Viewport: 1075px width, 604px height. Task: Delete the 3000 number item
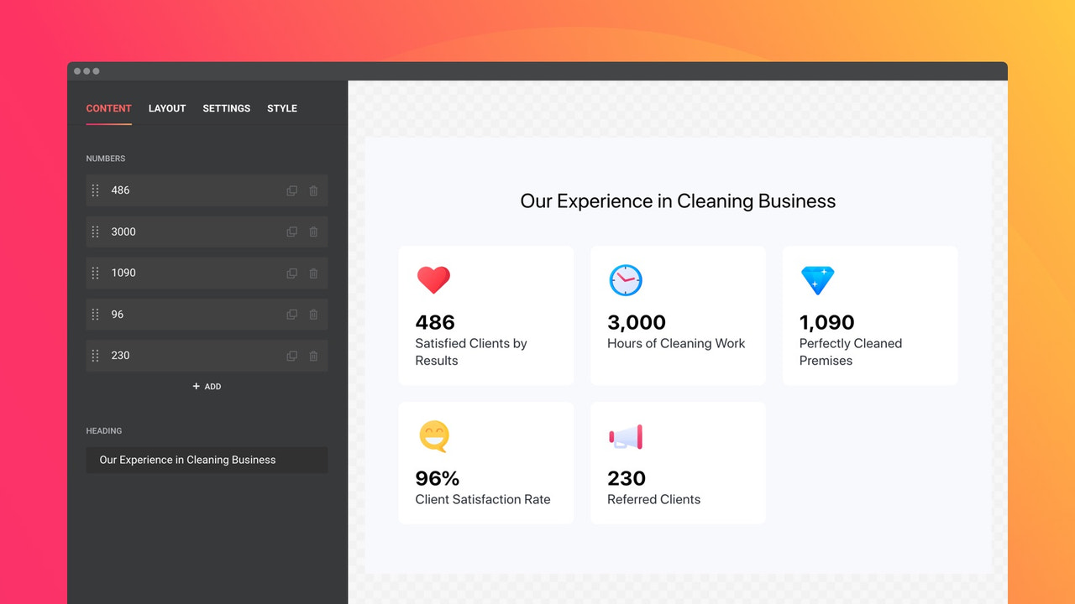point(313,232)
